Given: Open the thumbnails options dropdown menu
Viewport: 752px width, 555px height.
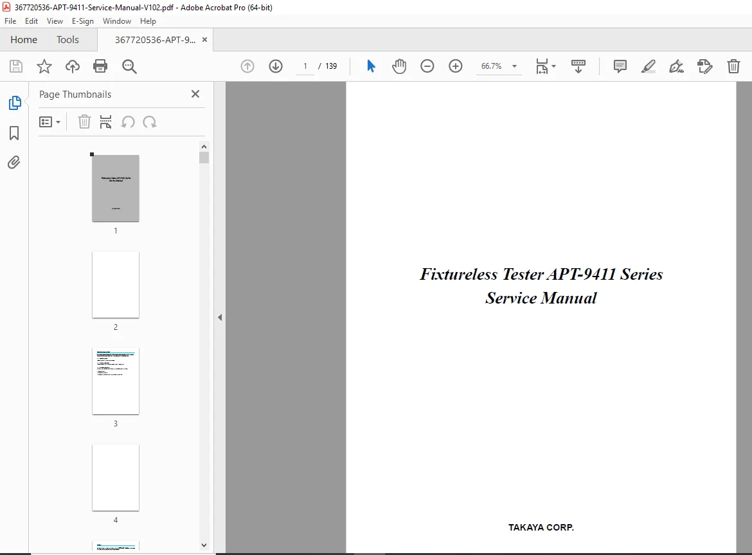Looking at the screenshot, I should (49, 122).
